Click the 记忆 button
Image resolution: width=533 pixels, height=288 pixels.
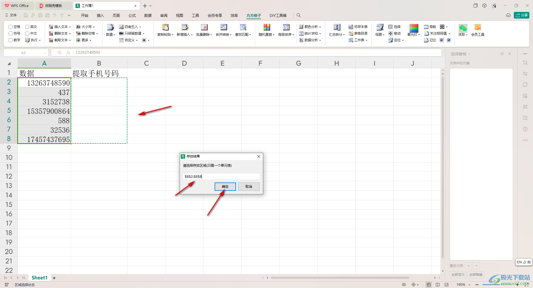[430, 40]
